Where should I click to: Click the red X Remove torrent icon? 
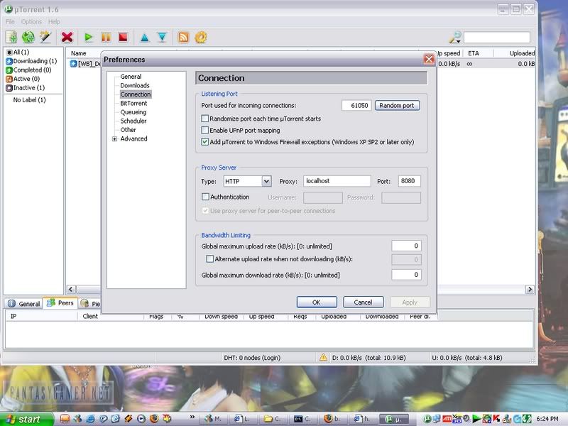(x=67, y=37)
